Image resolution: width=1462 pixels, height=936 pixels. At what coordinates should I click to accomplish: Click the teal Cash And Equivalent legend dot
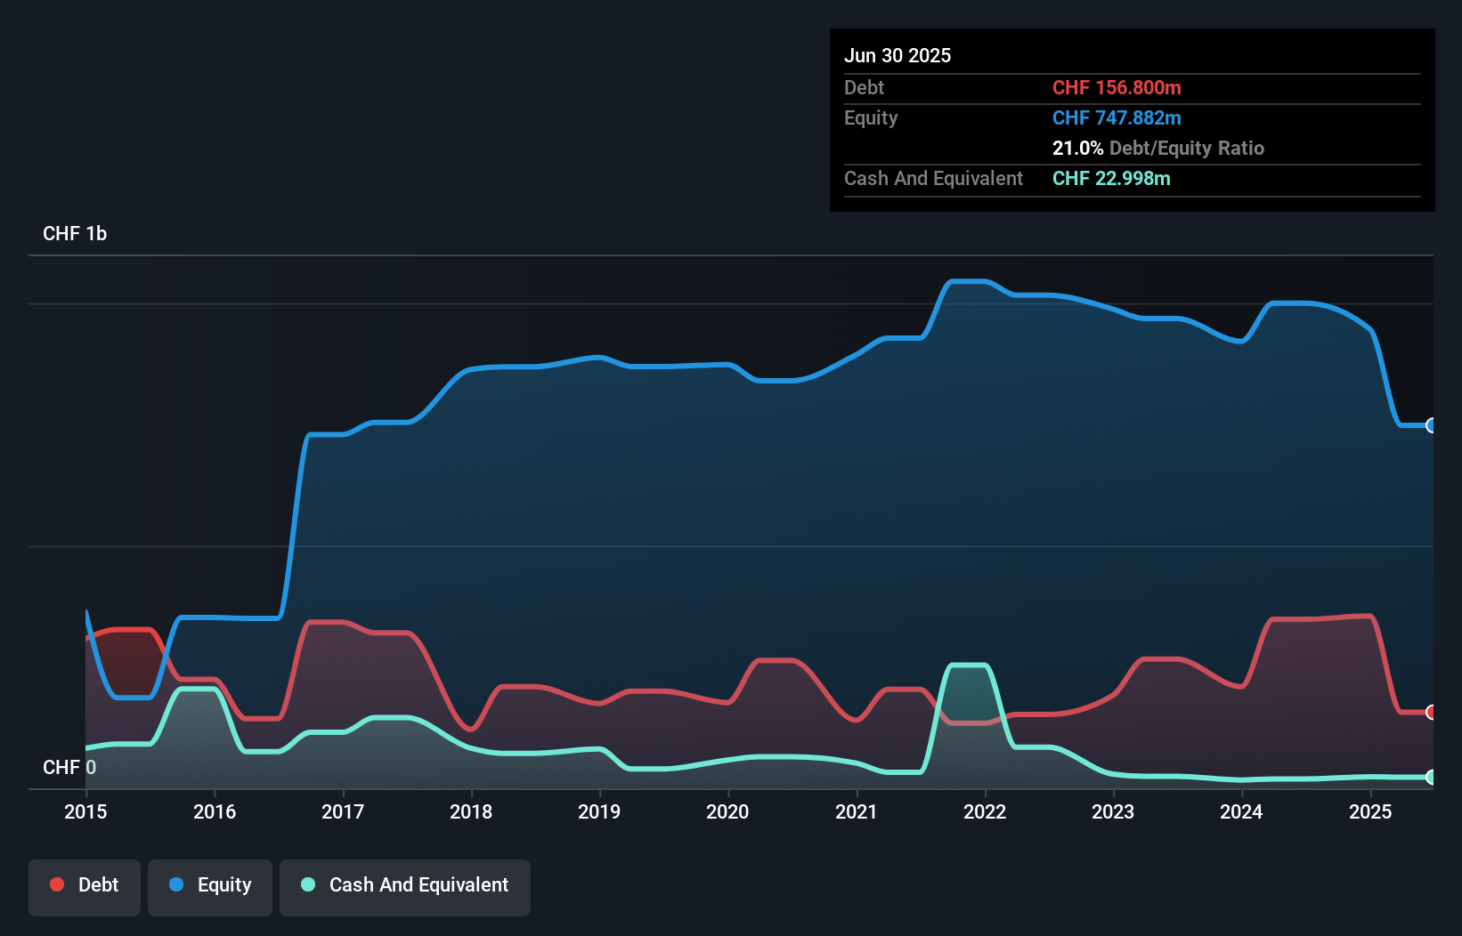[307, 884]
